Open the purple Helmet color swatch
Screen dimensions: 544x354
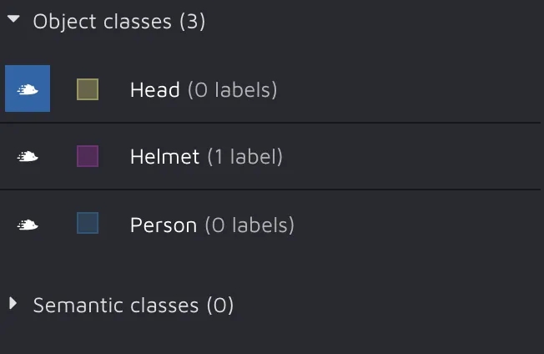click(88, 156)
